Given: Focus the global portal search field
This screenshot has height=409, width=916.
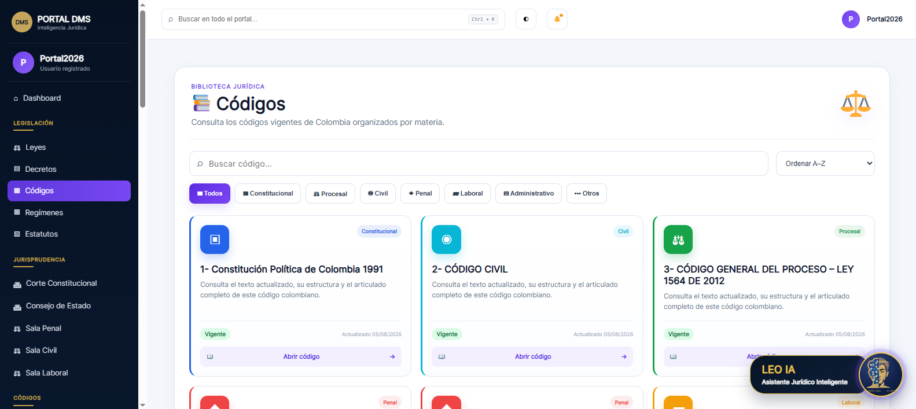Looking at the screenshot, I should (x=333, y=19).
